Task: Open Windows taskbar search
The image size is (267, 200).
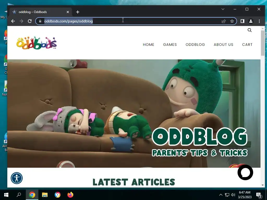Action: click(x=19, y=195)
